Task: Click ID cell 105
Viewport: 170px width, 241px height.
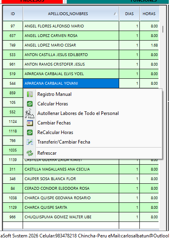Action: point(13,102)
